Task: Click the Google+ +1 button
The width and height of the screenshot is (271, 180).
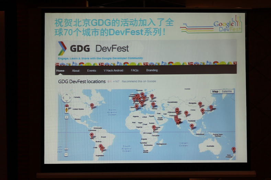Action: [x=110, y=81]
